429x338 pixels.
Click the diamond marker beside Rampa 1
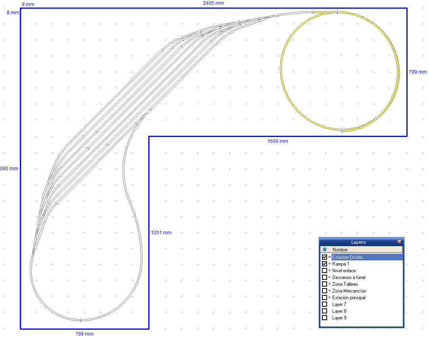pos(329,264)
